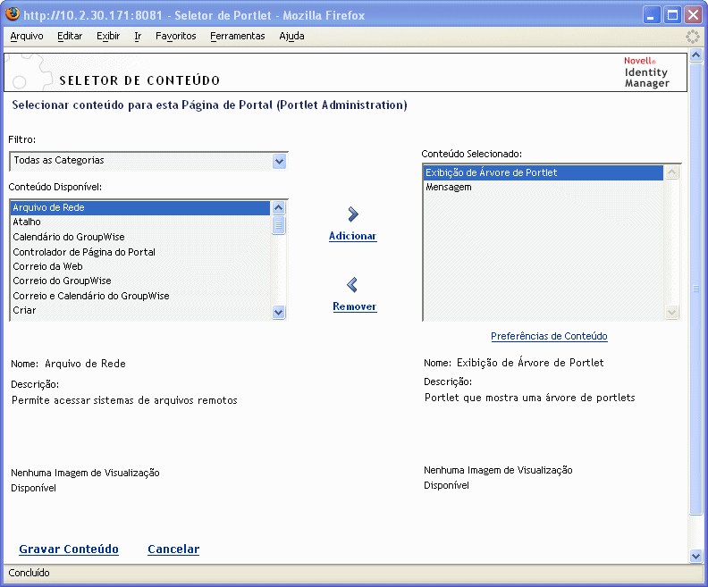Open the Exibir menu

click(108, 36)
